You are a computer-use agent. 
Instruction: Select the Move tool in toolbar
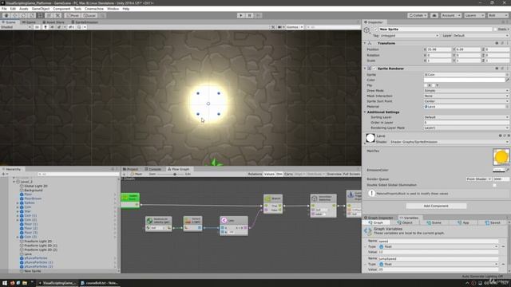tap(14, 15)
